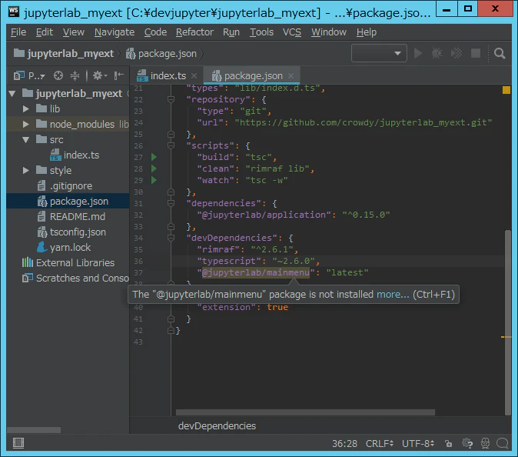Viewport: 518px width, 457px height.
Task: Select tsconfig.json in project tree
Action: 71,232
